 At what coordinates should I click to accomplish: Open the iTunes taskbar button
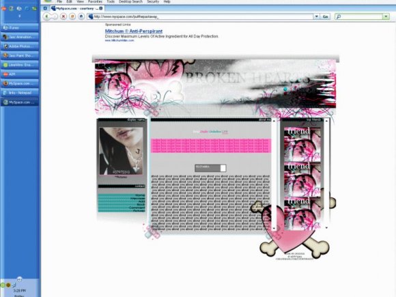coord(20,27)
